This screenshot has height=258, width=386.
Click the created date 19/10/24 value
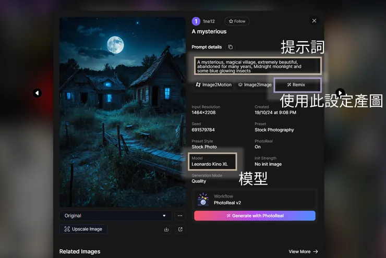point(275,113)
